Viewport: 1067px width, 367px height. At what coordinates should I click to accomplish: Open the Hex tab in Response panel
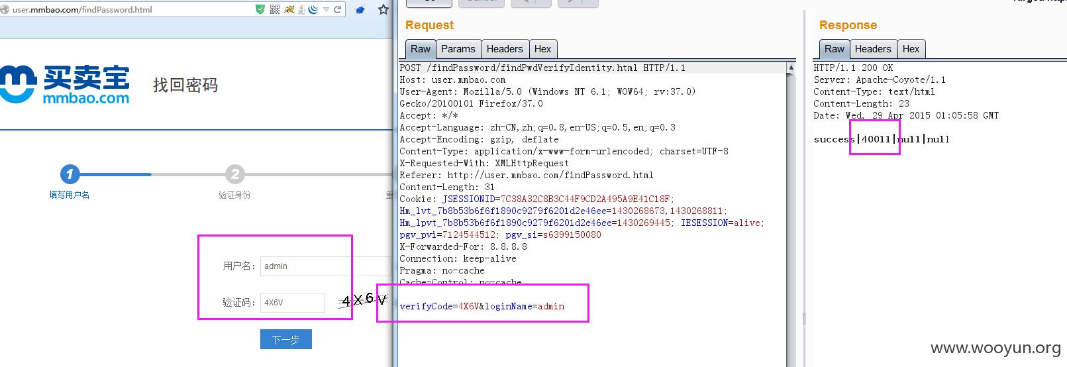911,49
